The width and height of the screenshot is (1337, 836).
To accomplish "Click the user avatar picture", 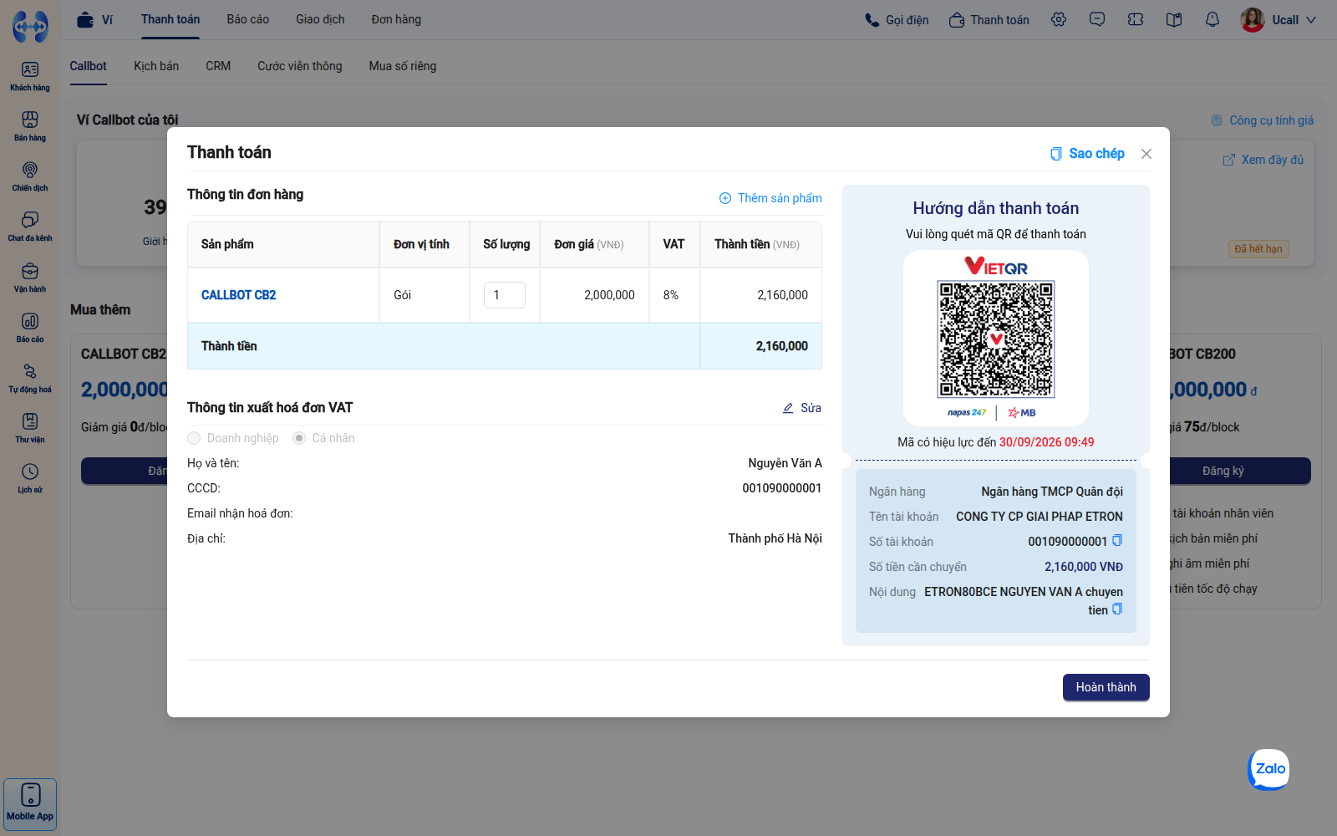I will pos(1253,20).
